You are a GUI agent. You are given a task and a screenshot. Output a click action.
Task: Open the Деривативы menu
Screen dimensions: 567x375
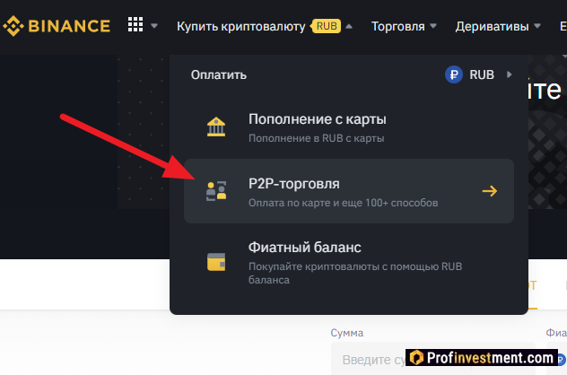pyautogui.click(x=492, y=26)
